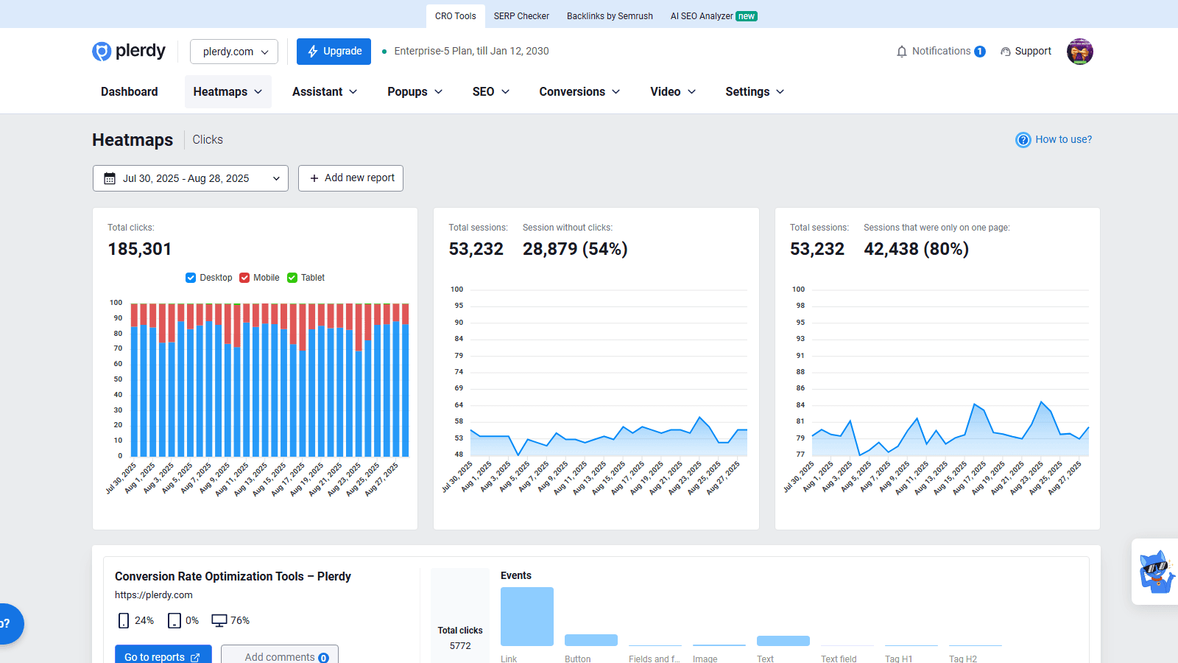Expand the Conversions menu dropdown
This screenshot has width=1178, height=663.
point(579,92)
